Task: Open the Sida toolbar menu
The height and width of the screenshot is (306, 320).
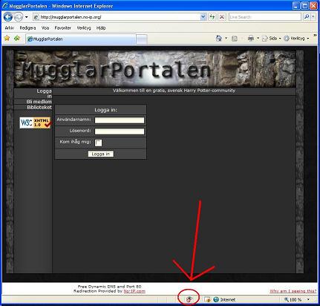Action: pos(272,39)
